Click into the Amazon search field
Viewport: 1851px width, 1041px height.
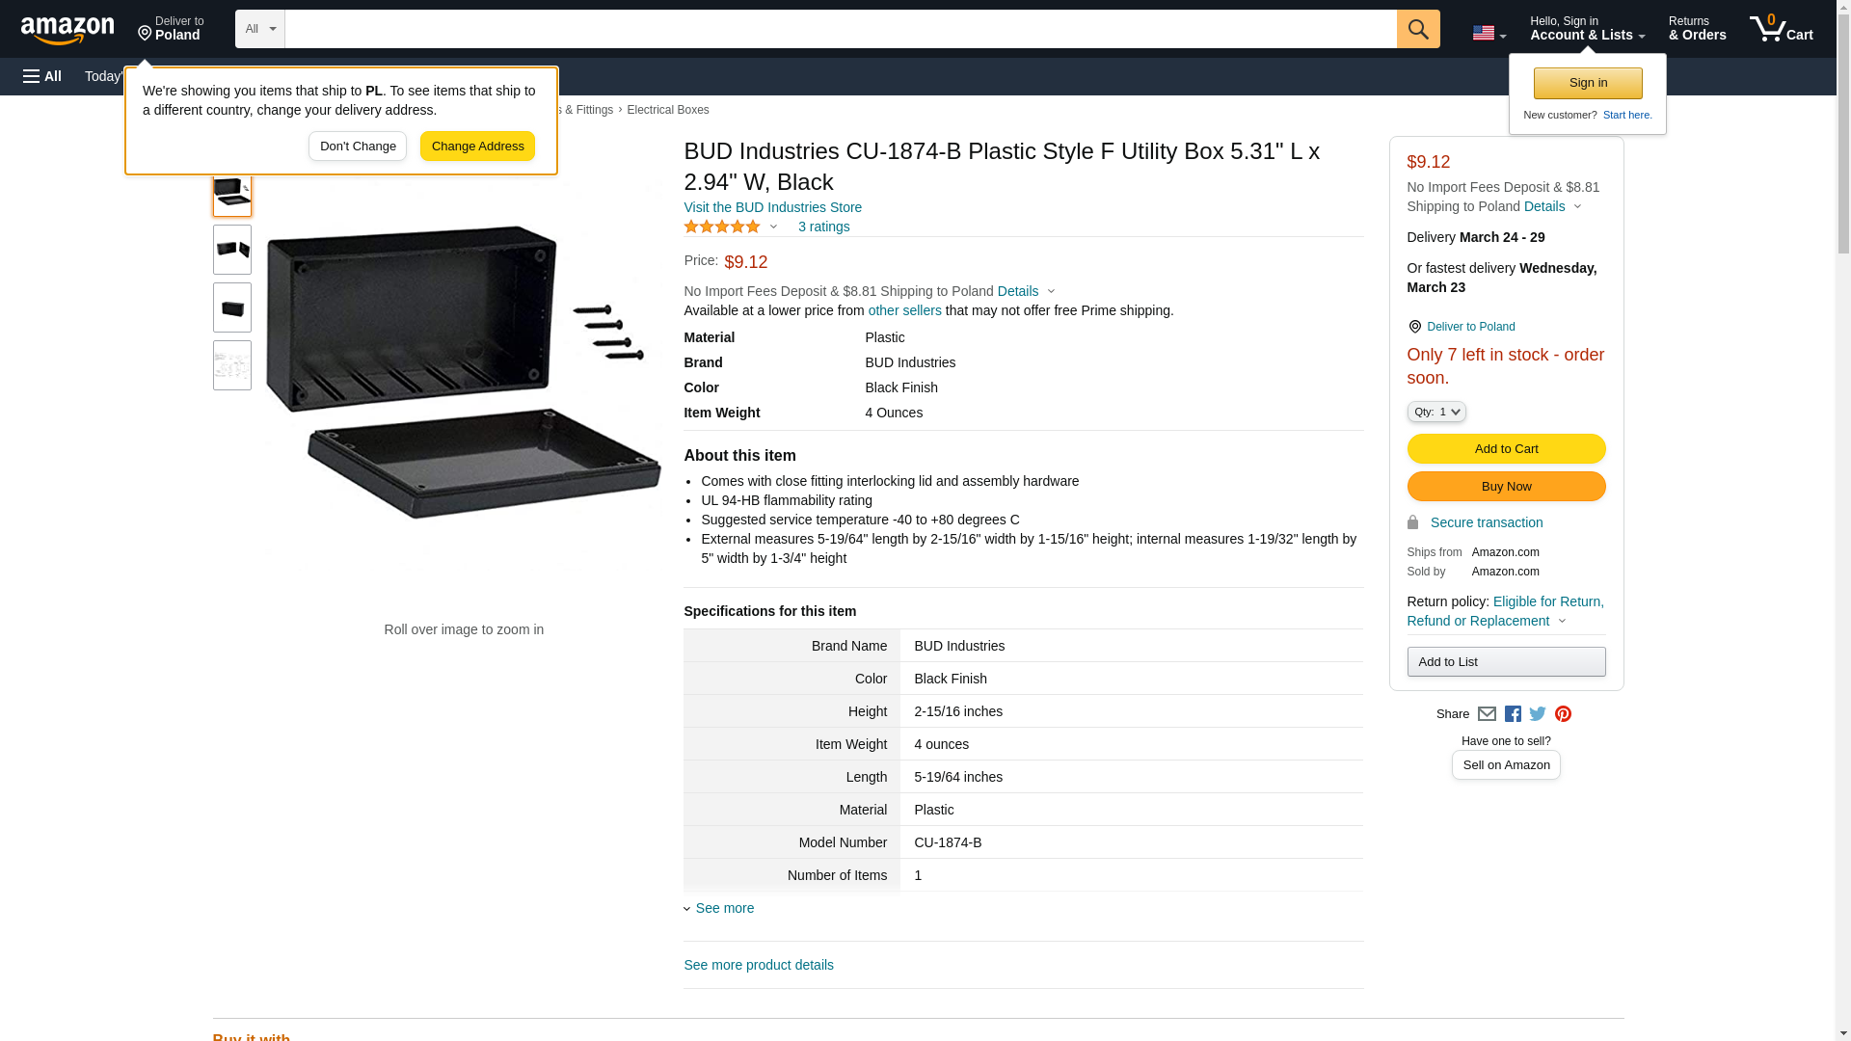[839, 29]
